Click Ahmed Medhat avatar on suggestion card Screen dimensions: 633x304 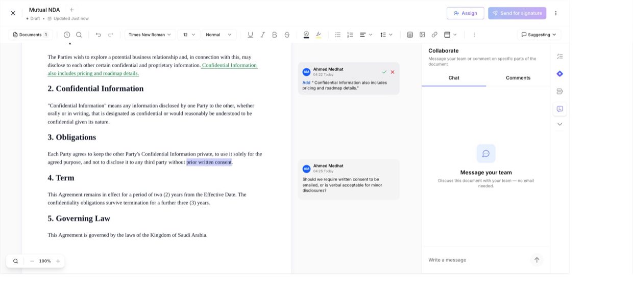[306, 72]
